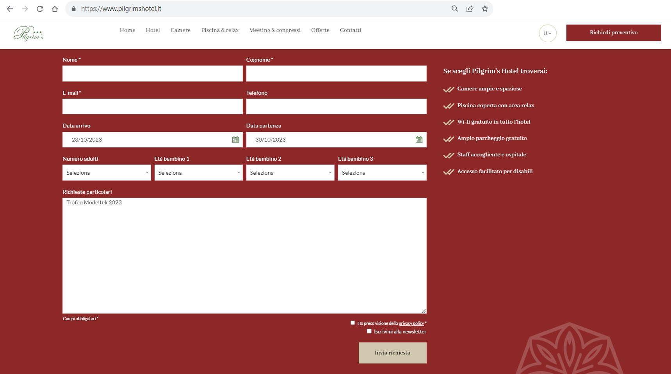Screen dimensions: 671x374
Task: Share this page via share icon
Action: pyautogui.click(x=470, y=9)
